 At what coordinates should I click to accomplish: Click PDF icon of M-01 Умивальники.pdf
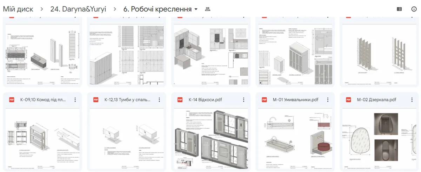[264, 100]
